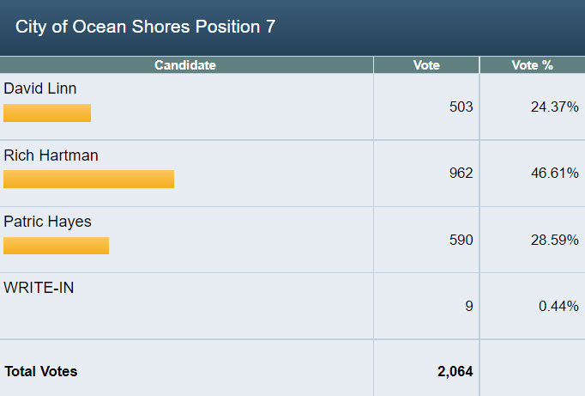Viewport: 585px width, 396px height.
Task: Click the WRITE-IN 0.44% percentage
Action: (558, 306)
